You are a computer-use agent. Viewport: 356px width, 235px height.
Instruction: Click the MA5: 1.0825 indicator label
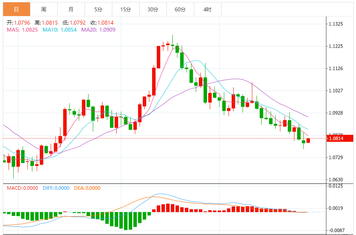[x=22, y=30]
